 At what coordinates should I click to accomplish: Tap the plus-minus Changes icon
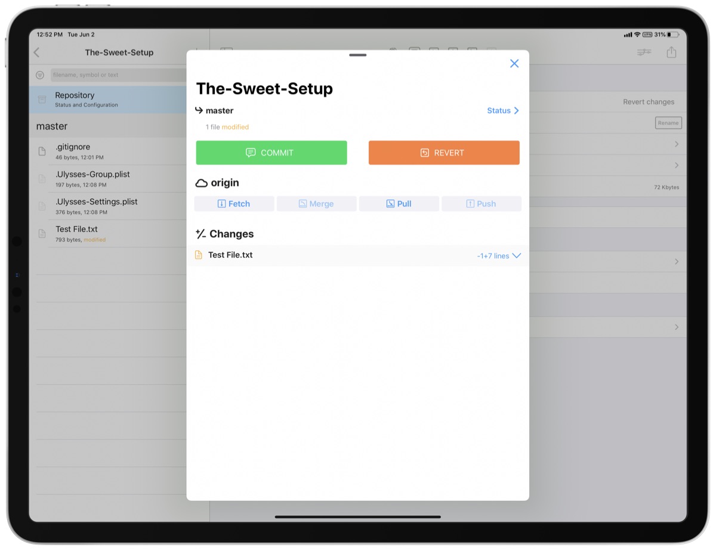point(200,234)
